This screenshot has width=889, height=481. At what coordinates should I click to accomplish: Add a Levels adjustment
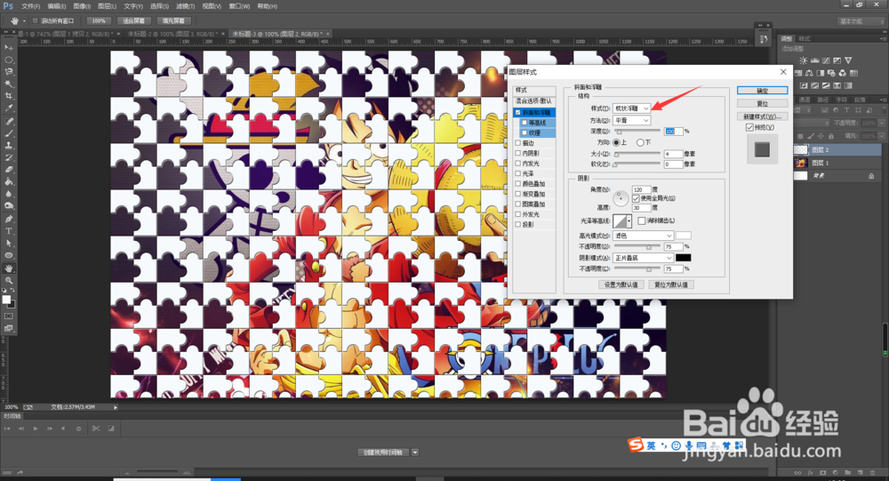pyautogui.click(x=814, y=60)
